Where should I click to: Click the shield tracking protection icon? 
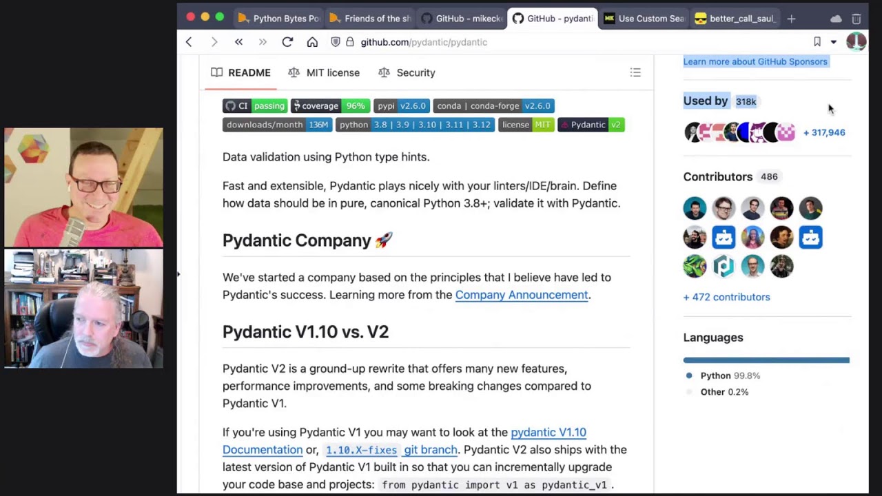[x=336, y=42]
